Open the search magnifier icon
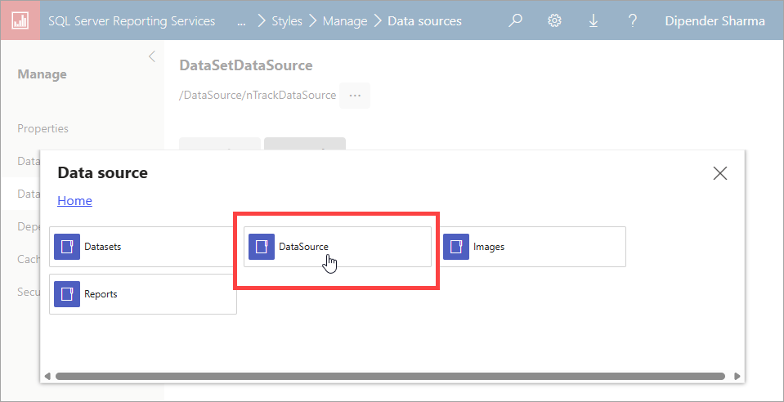Image resolution: width=784 pixels, height=402 pixels. [x=515, y=20]
